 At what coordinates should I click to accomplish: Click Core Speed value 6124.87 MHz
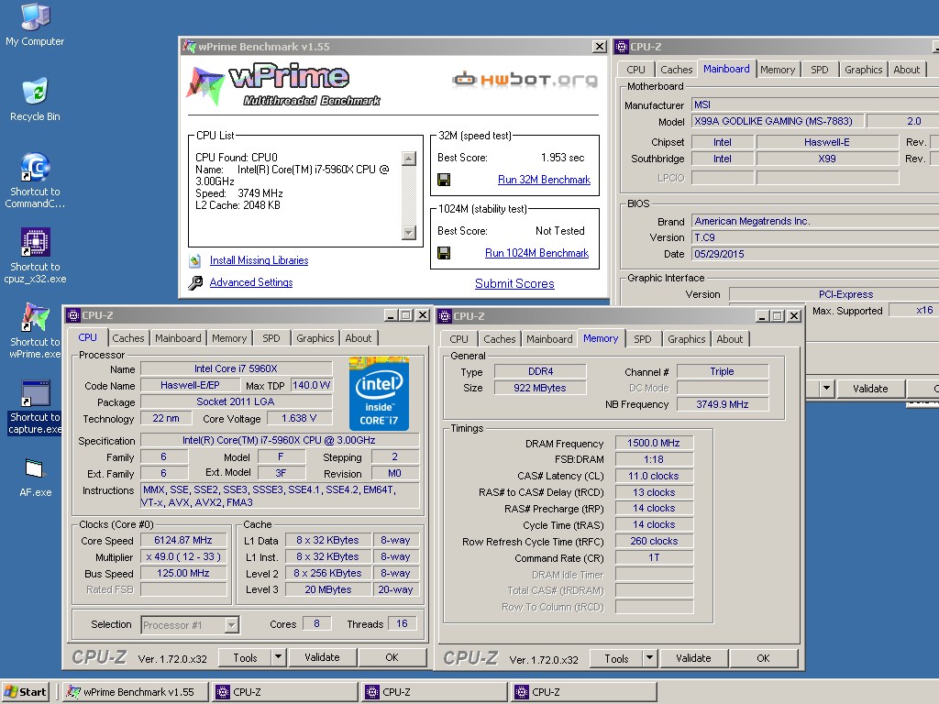pos(183,541)
